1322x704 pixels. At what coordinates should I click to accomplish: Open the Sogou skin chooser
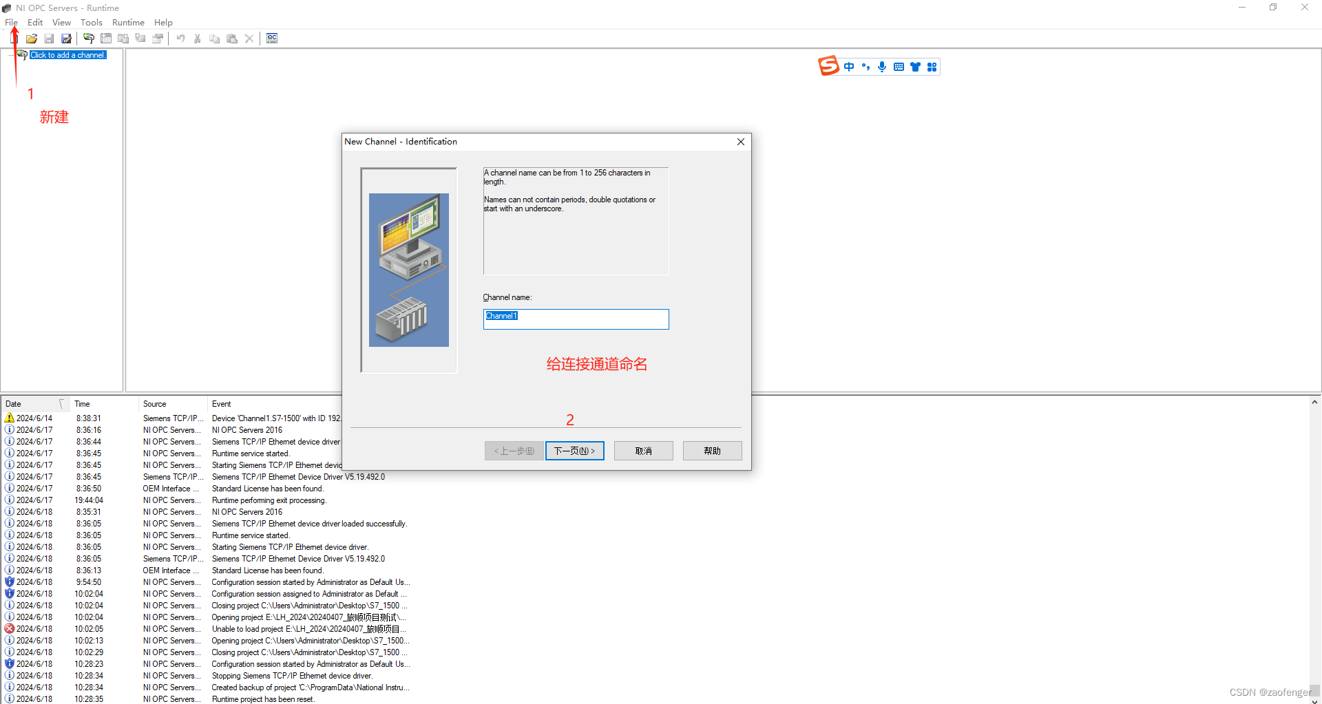(915, 66)
